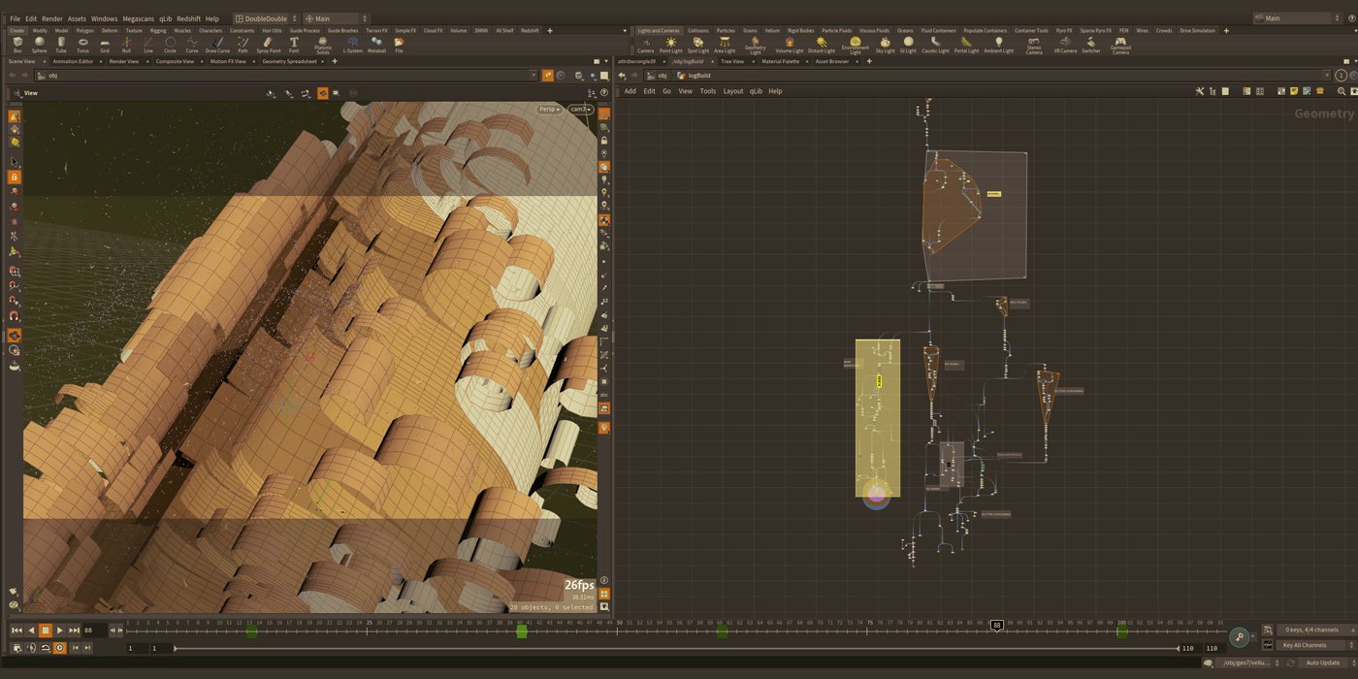Open network editor search magnifier
The height and width of the screenshot is (679, 1358).
pyautogui.click(x=1342, y=91)
